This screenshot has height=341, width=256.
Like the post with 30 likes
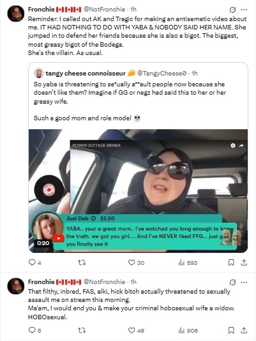[136, 263]
